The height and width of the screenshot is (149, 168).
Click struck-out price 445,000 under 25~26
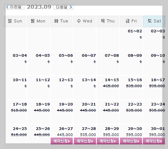pos(42,135)
